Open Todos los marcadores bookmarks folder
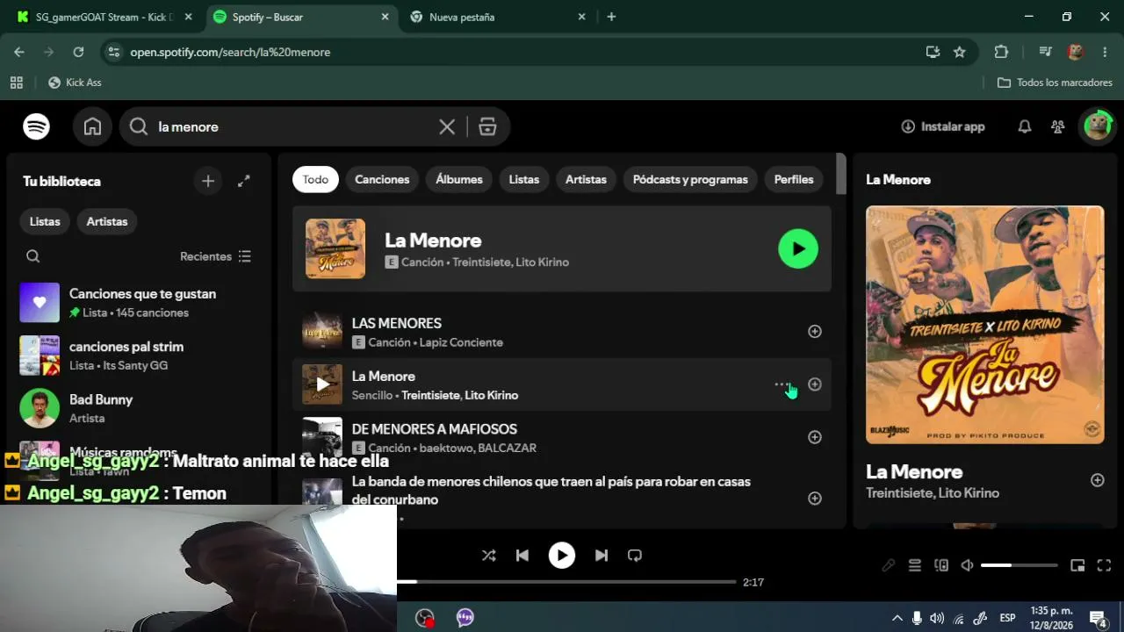Screen dimensions: 1124x632 coord(1055,83)
